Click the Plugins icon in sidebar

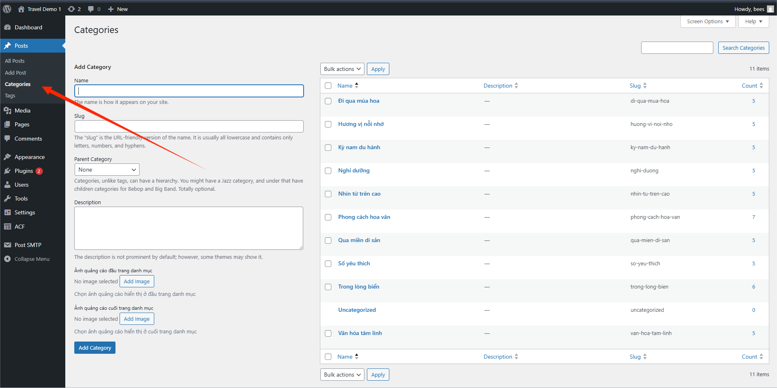click(7, 171)
